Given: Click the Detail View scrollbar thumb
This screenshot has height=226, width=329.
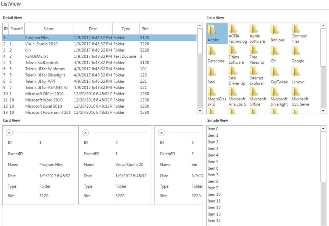Looking at the screenshot, I should pyautogui.click(x=200, y=41).
